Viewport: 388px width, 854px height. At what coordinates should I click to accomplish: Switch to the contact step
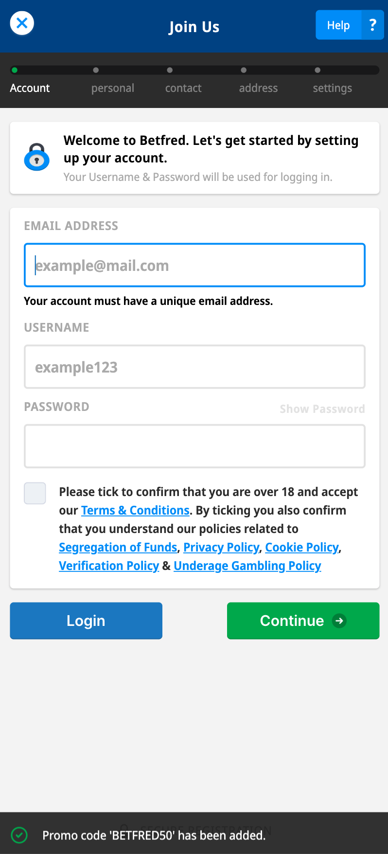click(183, 88)
